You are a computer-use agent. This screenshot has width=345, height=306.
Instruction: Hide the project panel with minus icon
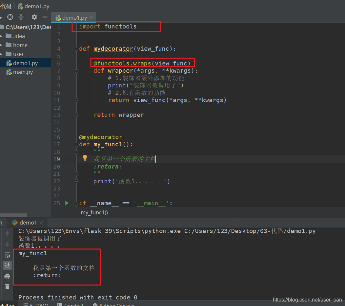pyautogui.click(x=45, y=17)
